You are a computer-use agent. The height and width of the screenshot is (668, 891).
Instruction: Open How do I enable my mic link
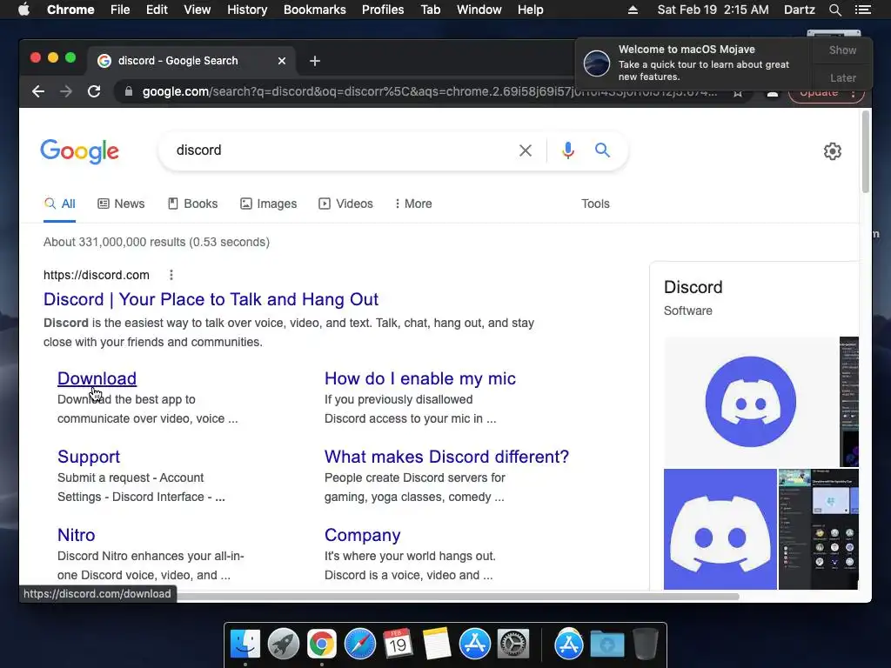(420, 378)
